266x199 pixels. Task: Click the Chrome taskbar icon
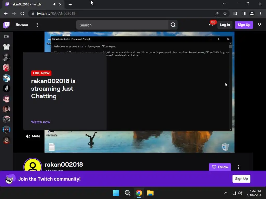139,193
